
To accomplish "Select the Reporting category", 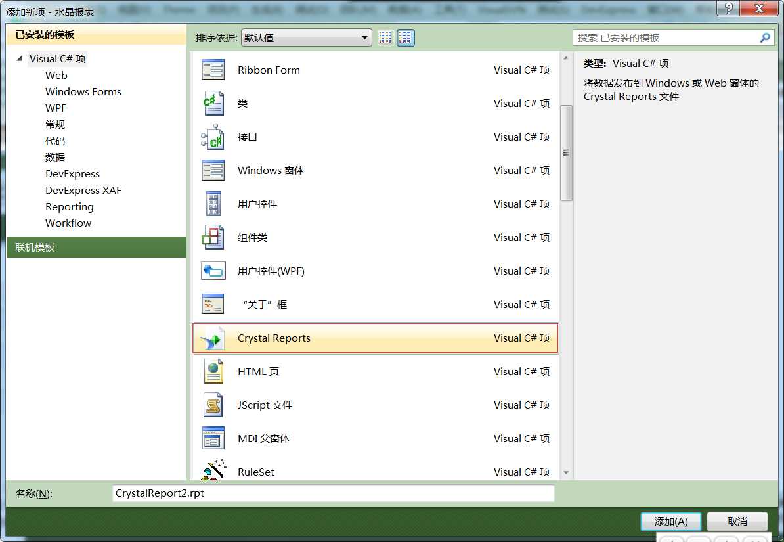I will tap(70, 207).
